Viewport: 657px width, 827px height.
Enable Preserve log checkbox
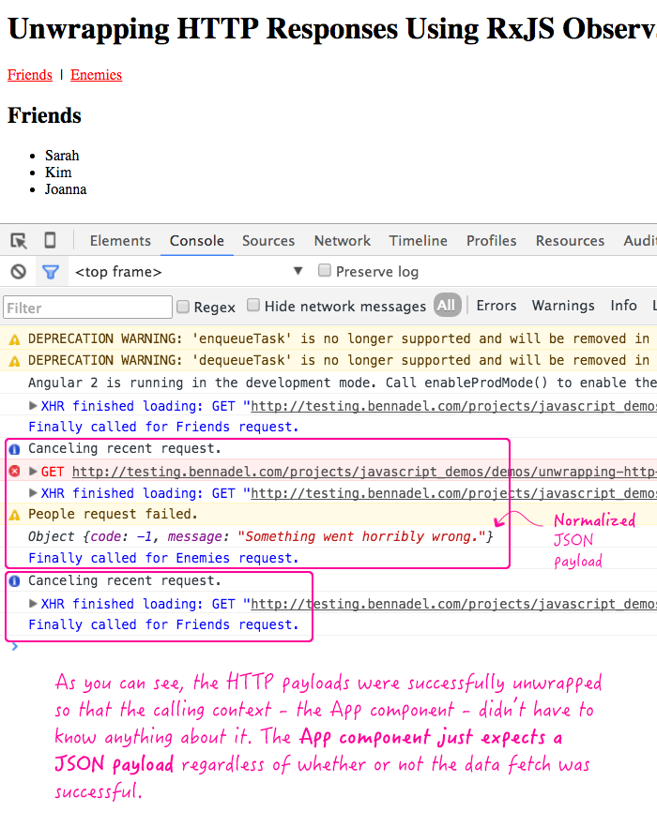point(325,270)
